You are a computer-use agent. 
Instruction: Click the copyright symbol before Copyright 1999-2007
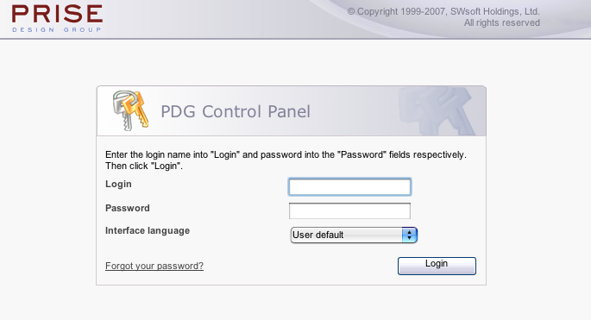(351, 12)
